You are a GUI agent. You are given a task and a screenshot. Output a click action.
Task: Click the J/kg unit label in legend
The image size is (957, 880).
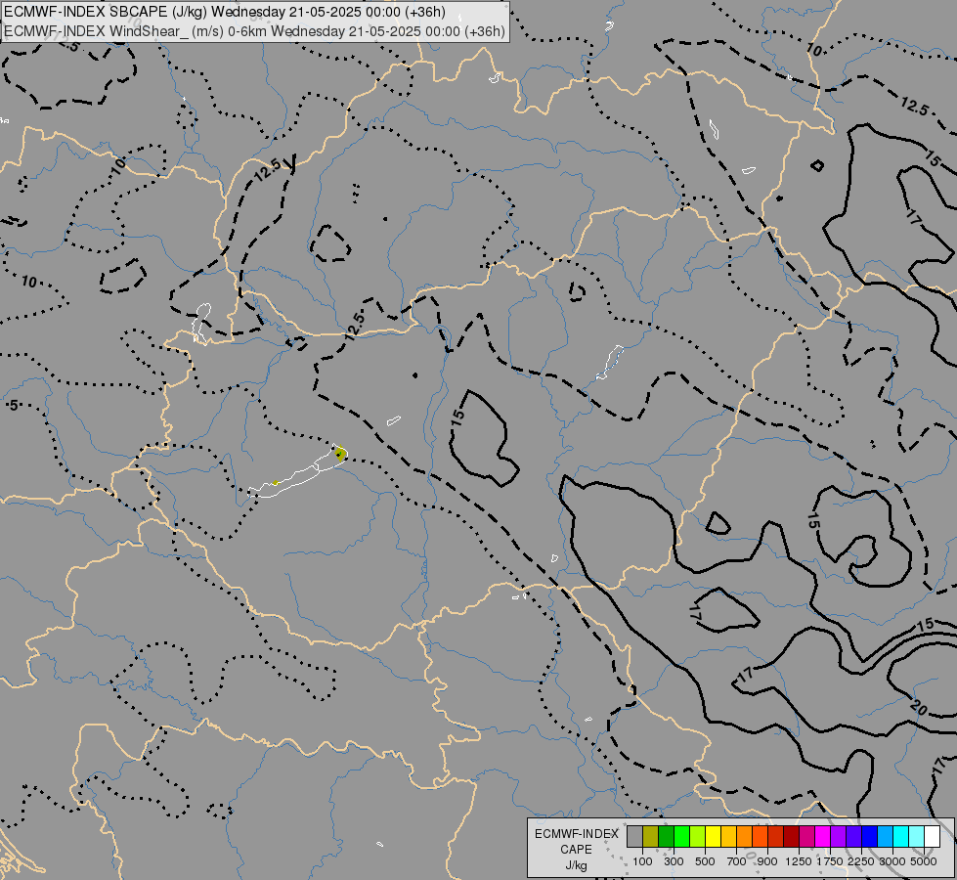(x=576, y=865)
